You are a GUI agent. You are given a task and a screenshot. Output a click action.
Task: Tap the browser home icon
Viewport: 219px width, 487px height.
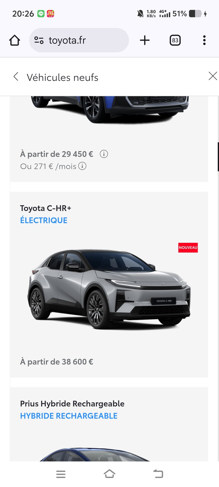coord(15,40)
